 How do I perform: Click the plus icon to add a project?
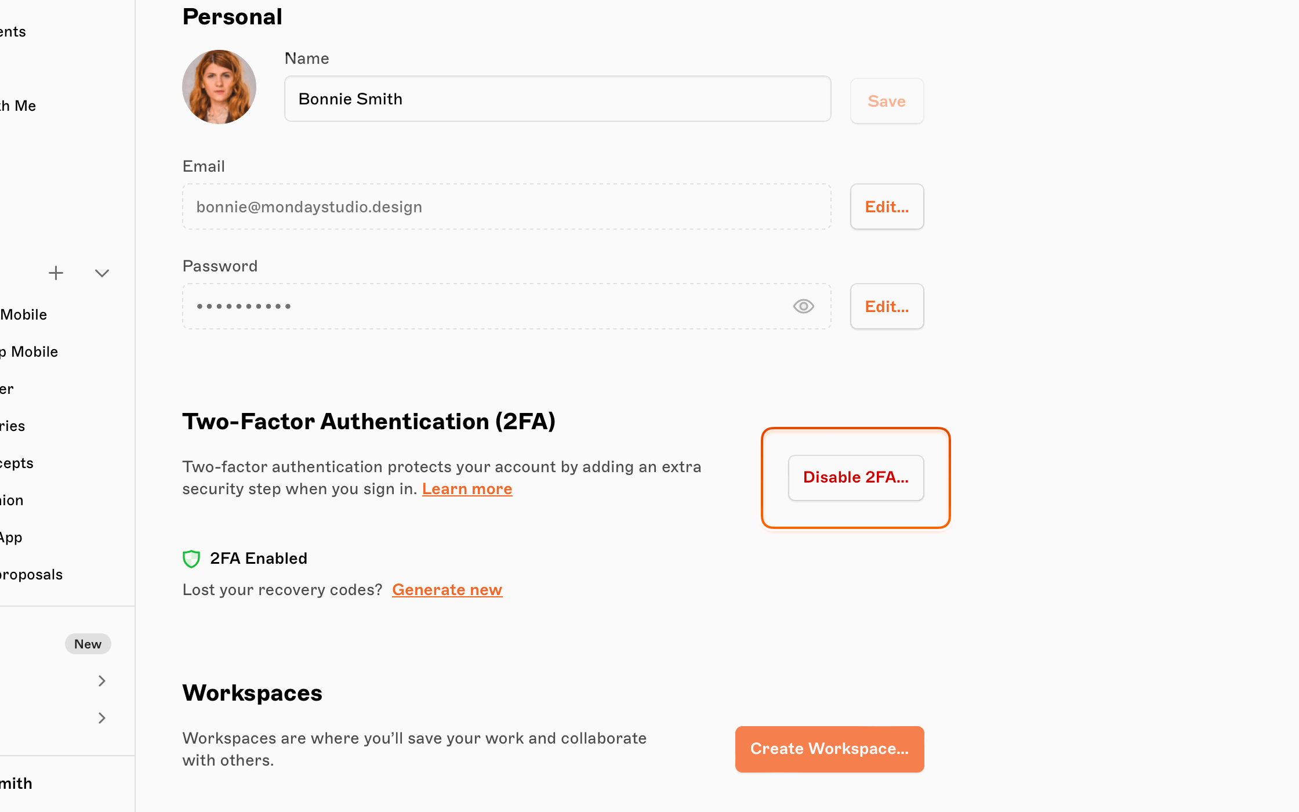56,273
